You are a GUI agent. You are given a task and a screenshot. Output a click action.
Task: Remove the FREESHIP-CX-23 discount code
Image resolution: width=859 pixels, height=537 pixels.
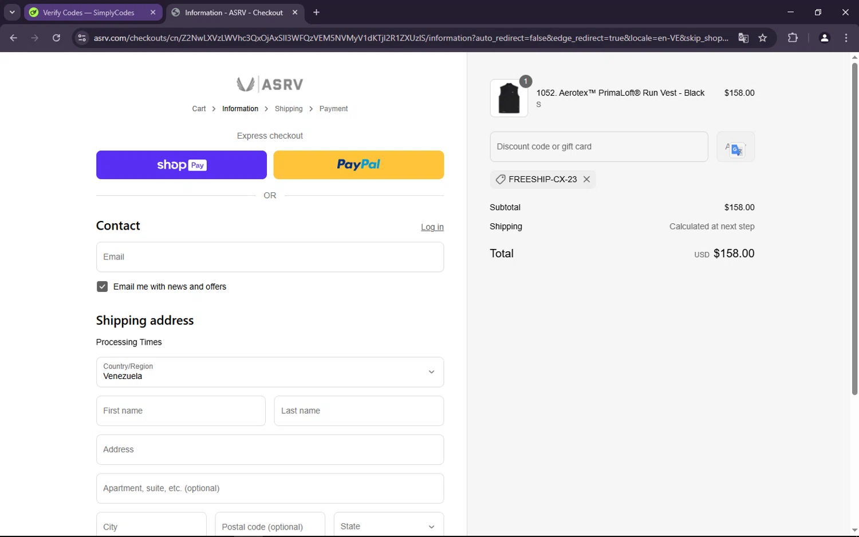coord(586,179)
